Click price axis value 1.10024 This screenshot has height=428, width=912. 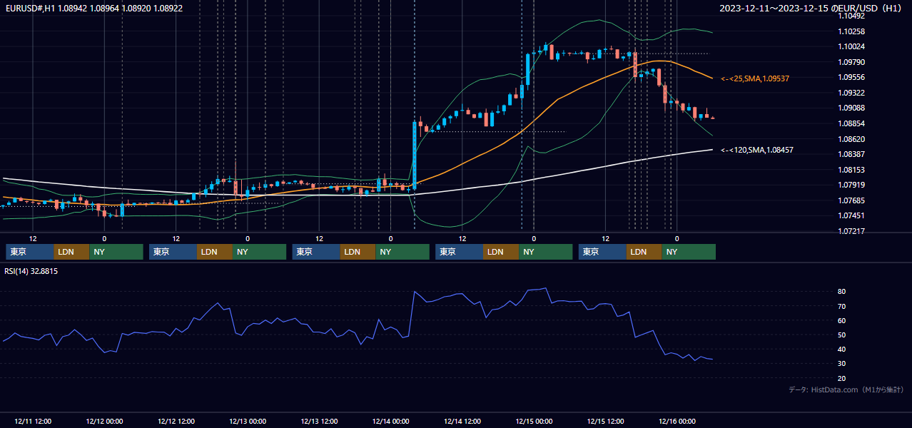click(852, 47)
